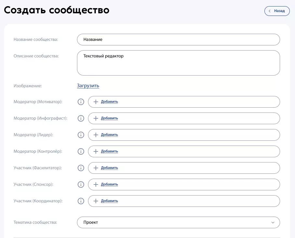This screenshot has height=238, width=295.
Task: Go back using the Назад button
Action: pyautogui.click(x=277, y=11)
